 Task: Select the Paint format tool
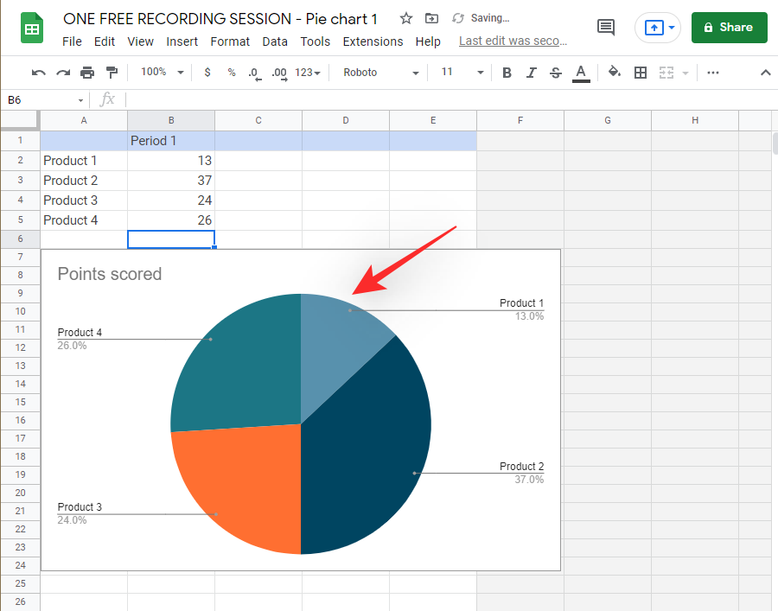click(112, 73)
